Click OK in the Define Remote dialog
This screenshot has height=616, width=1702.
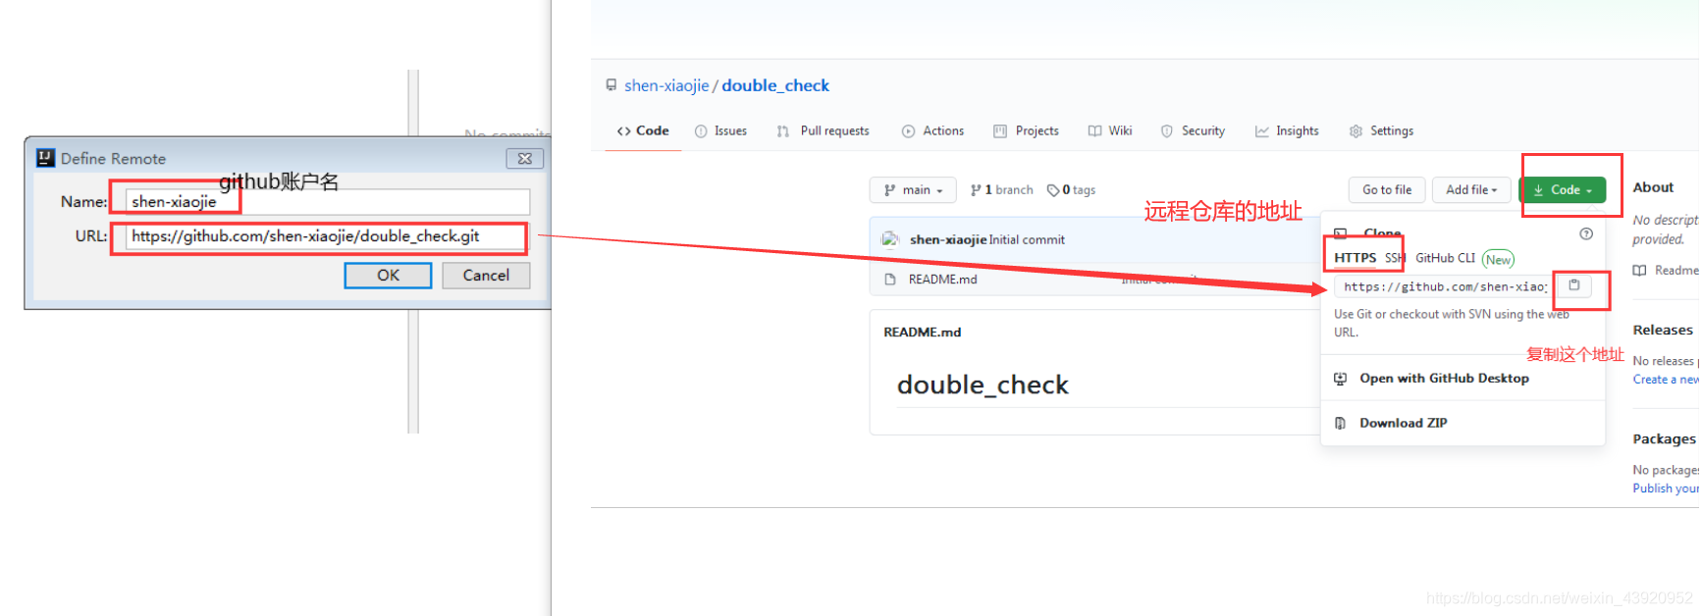pos(388,276)
